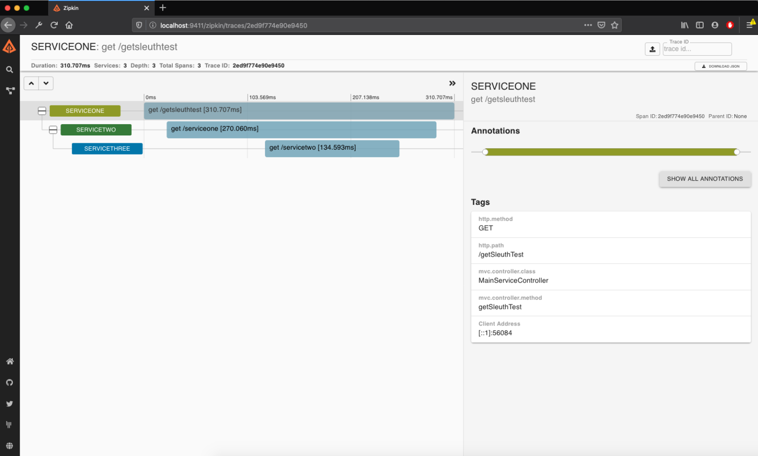Screen dimensions: 758x456
Task: Open the Dependencies view icon in sidebar
Action: 9,91
